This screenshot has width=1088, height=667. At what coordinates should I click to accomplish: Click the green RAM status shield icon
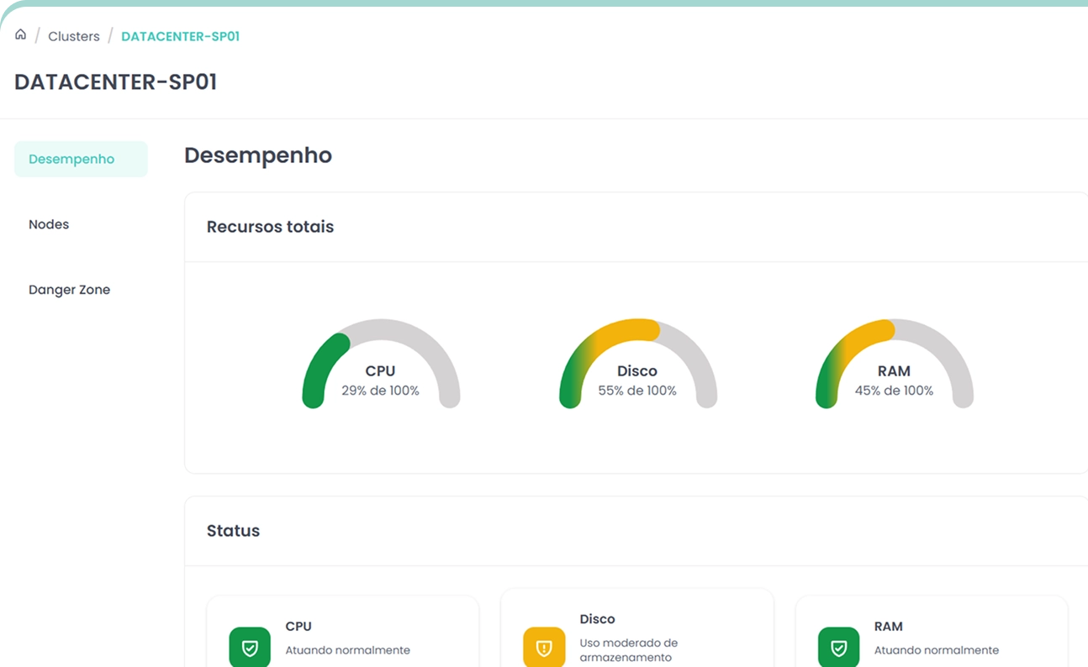coord(838,648)
